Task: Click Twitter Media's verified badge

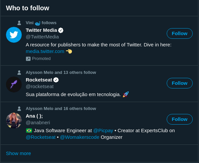Action: click(61, 30)
